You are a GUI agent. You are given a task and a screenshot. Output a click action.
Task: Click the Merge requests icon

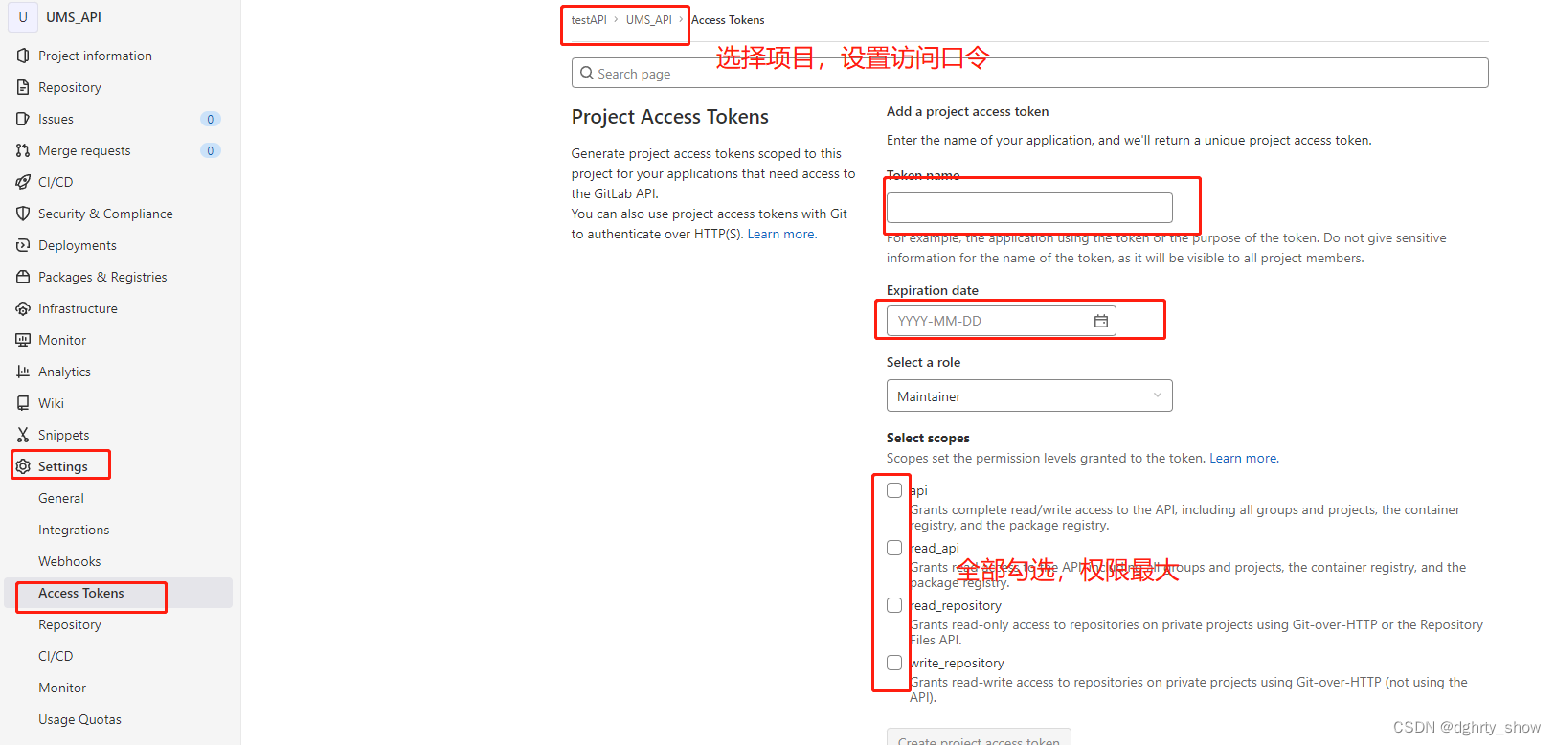[23, 150]
